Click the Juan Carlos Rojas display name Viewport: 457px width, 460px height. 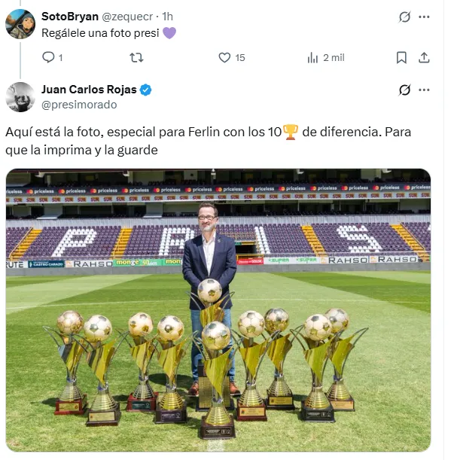pos(89,90)
